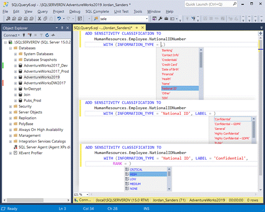Click the Activity Monitor pulse icon

(53, 35)
